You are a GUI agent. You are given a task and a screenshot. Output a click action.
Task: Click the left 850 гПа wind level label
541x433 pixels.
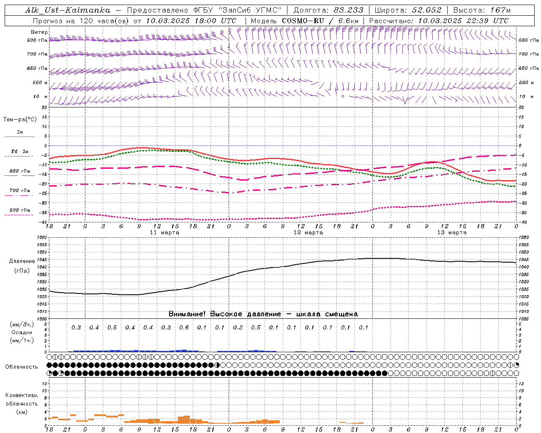(x=37, y=68)
